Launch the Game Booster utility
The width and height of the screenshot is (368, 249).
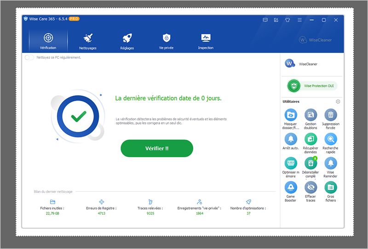[x=291, y=192]
